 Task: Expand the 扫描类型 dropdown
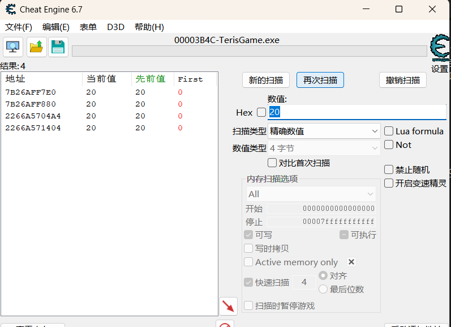pyautogui.click(x=324, y=131)
